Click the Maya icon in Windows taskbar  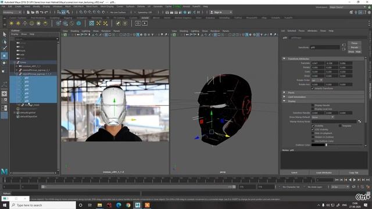pyautogui.click(x=138, y=205)
